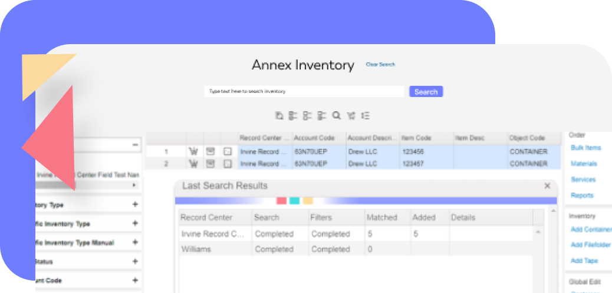Click the Details column header in the dialog
The width and height of the screenshot is (612, 293).
tap(491, 218)
